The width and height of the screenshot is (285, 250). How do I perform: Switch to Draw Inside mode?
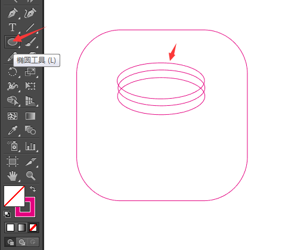[x=33, y=242]
